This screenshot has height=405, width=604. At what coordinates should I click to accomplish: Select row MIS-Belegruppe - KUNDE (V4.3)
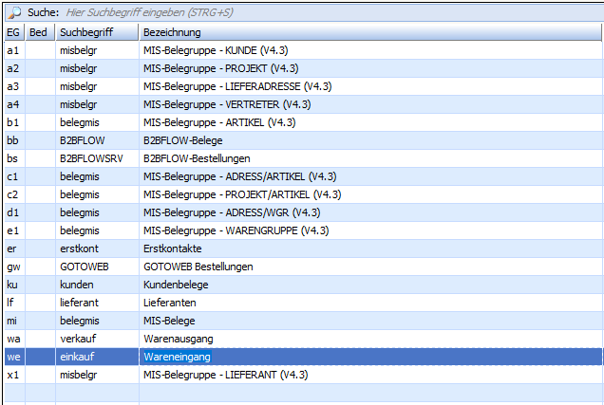[303, 50]
